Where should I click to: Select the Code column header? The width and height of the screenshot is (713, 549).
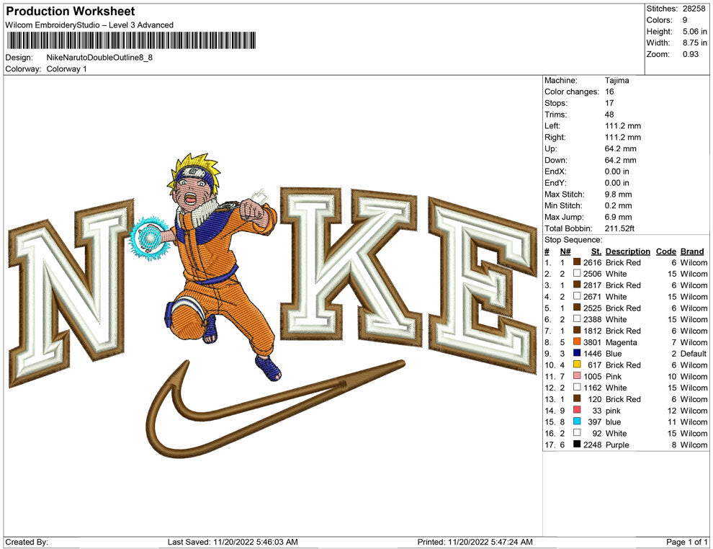point(665,251)
